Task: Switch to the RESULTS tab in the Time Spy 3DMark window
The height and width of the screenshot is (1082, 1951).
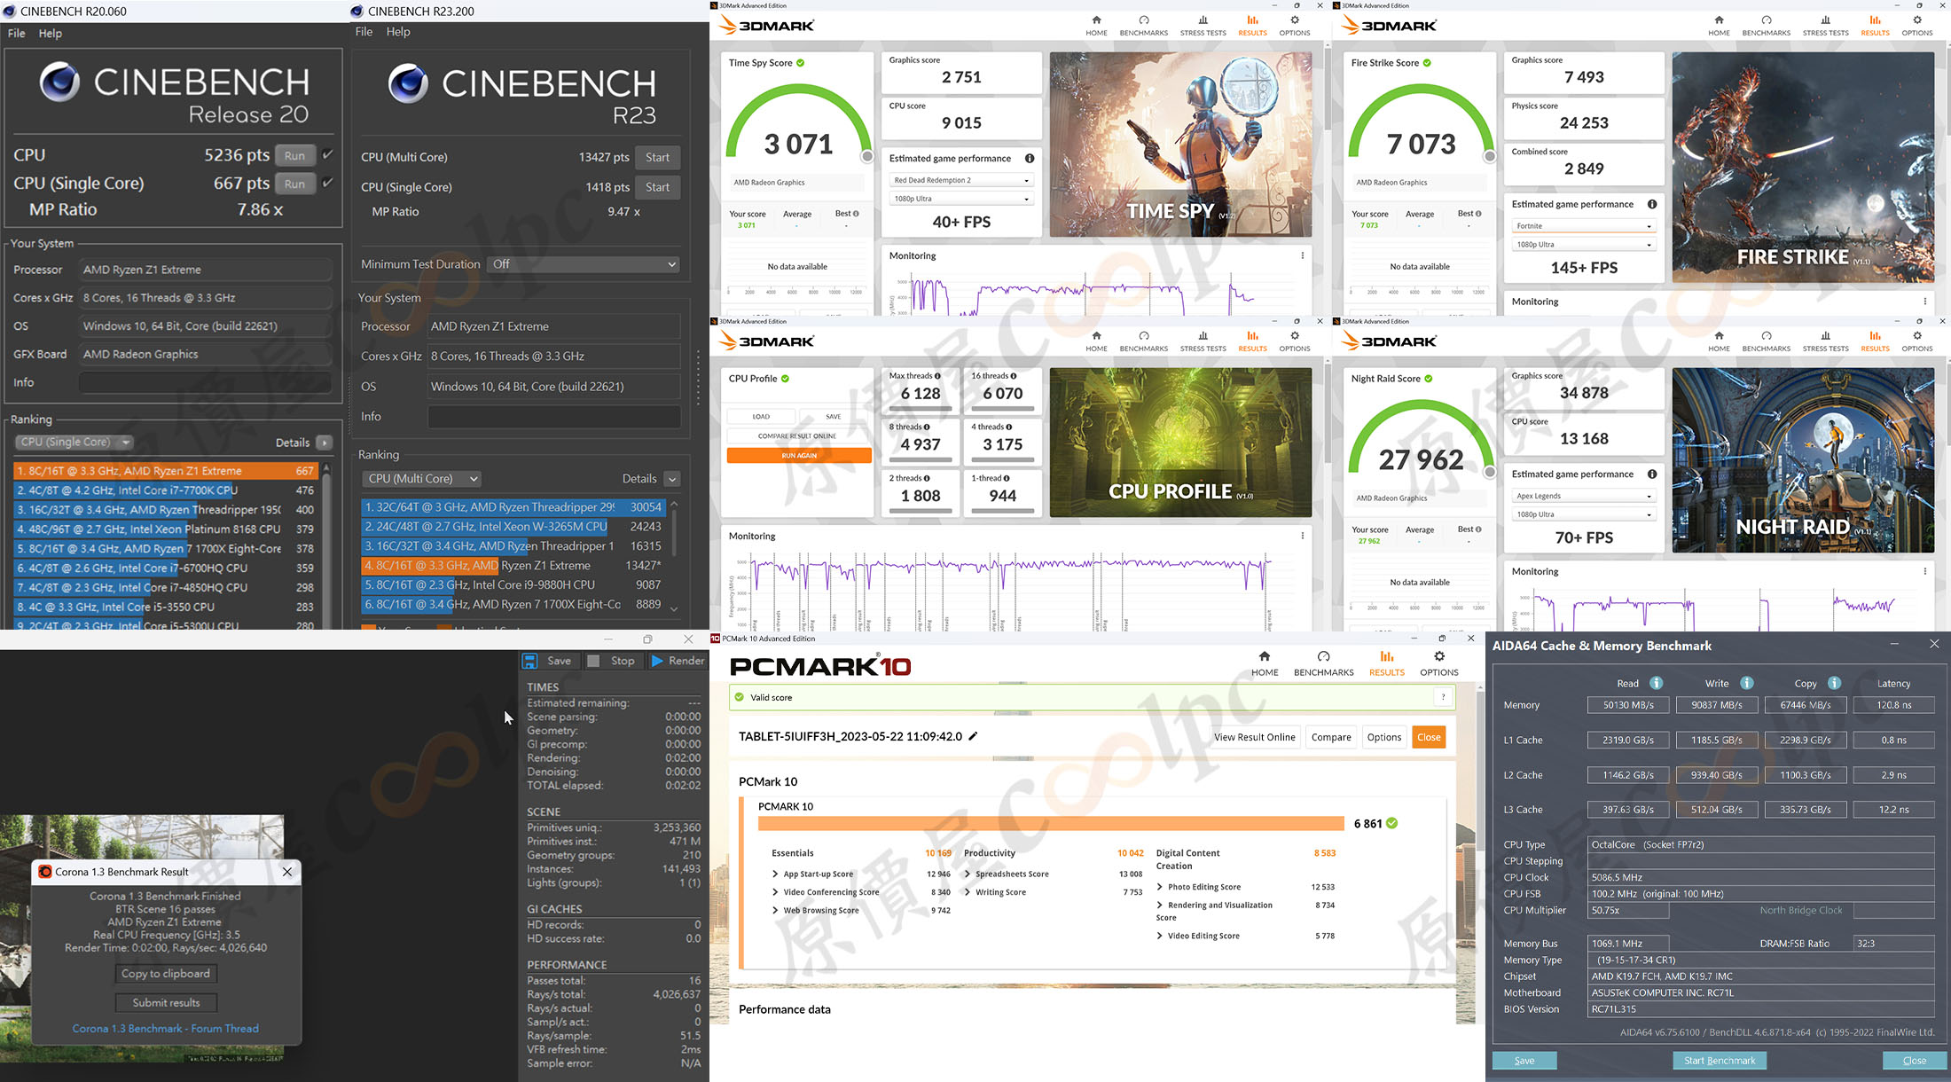Action: coord(1252,26)
